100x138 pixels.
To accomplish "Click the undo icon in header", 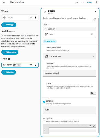I will point(77,2).
